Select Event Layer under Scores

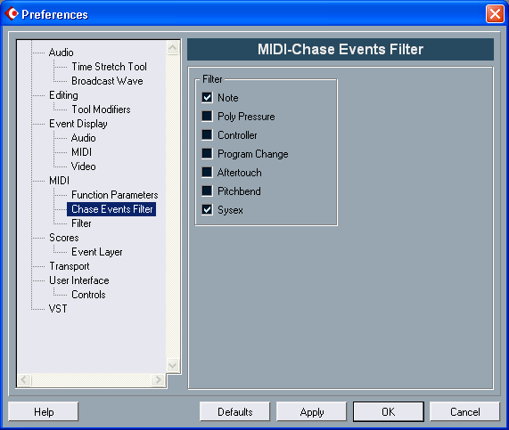97,252
